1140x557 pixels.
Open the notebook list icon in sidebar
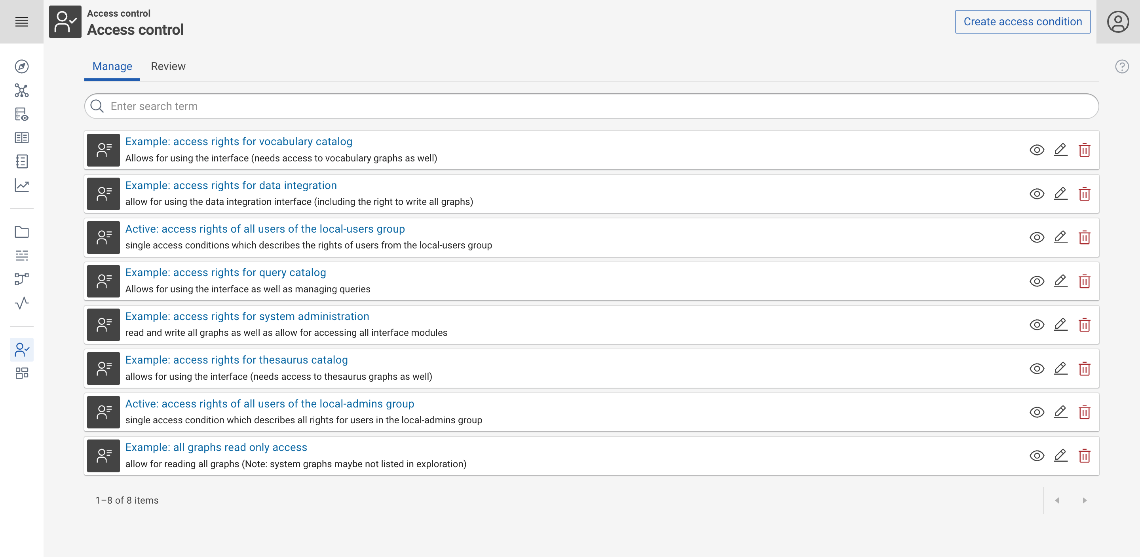pyautogui.click(x=22, y=161)
